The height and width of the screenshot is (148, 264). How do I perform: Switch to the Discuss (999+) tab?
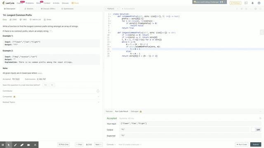(48, 9)
